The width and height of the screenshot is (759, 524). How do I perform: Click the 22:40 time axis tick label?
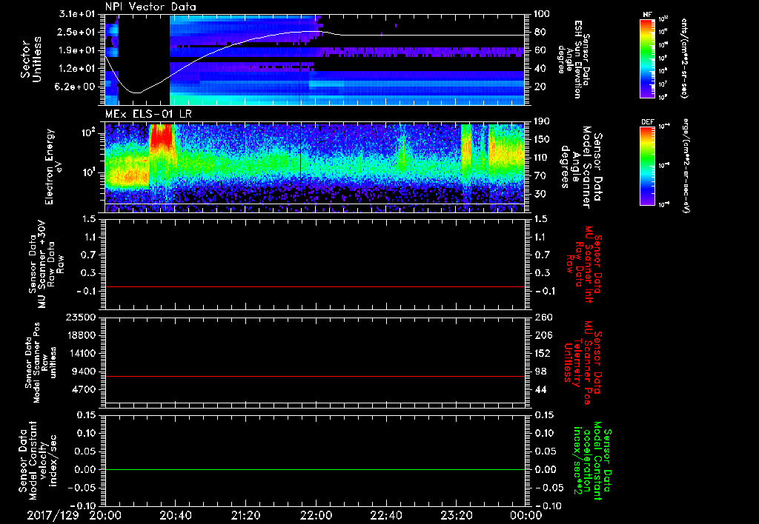(386, 514)
